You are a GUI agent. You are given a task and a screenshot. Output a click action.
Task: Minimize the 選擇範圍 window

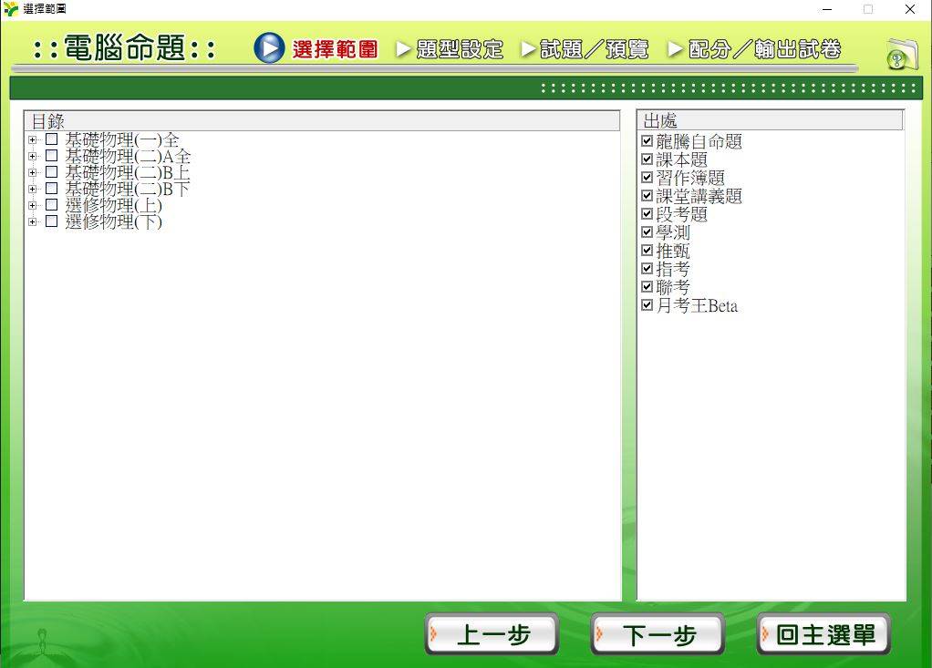pos(827,9)
